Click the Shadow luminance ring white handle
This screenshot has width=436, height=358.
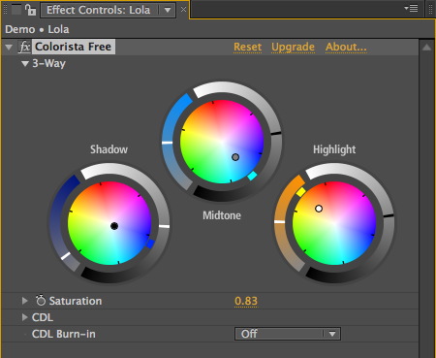165,226
